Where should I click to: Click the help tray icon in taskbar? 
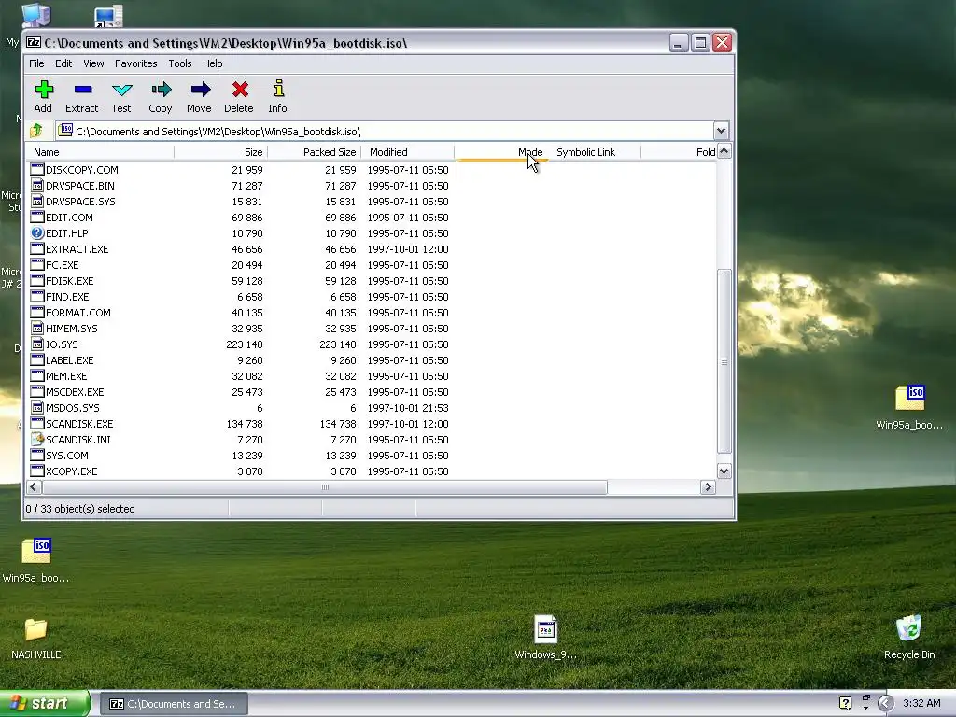(x=845, y=703)
